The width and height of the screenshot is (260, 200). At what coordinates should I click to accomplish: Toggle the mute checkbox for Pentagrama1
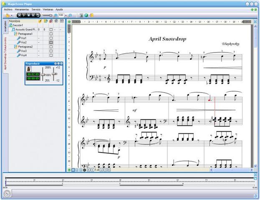click(51, 34)
